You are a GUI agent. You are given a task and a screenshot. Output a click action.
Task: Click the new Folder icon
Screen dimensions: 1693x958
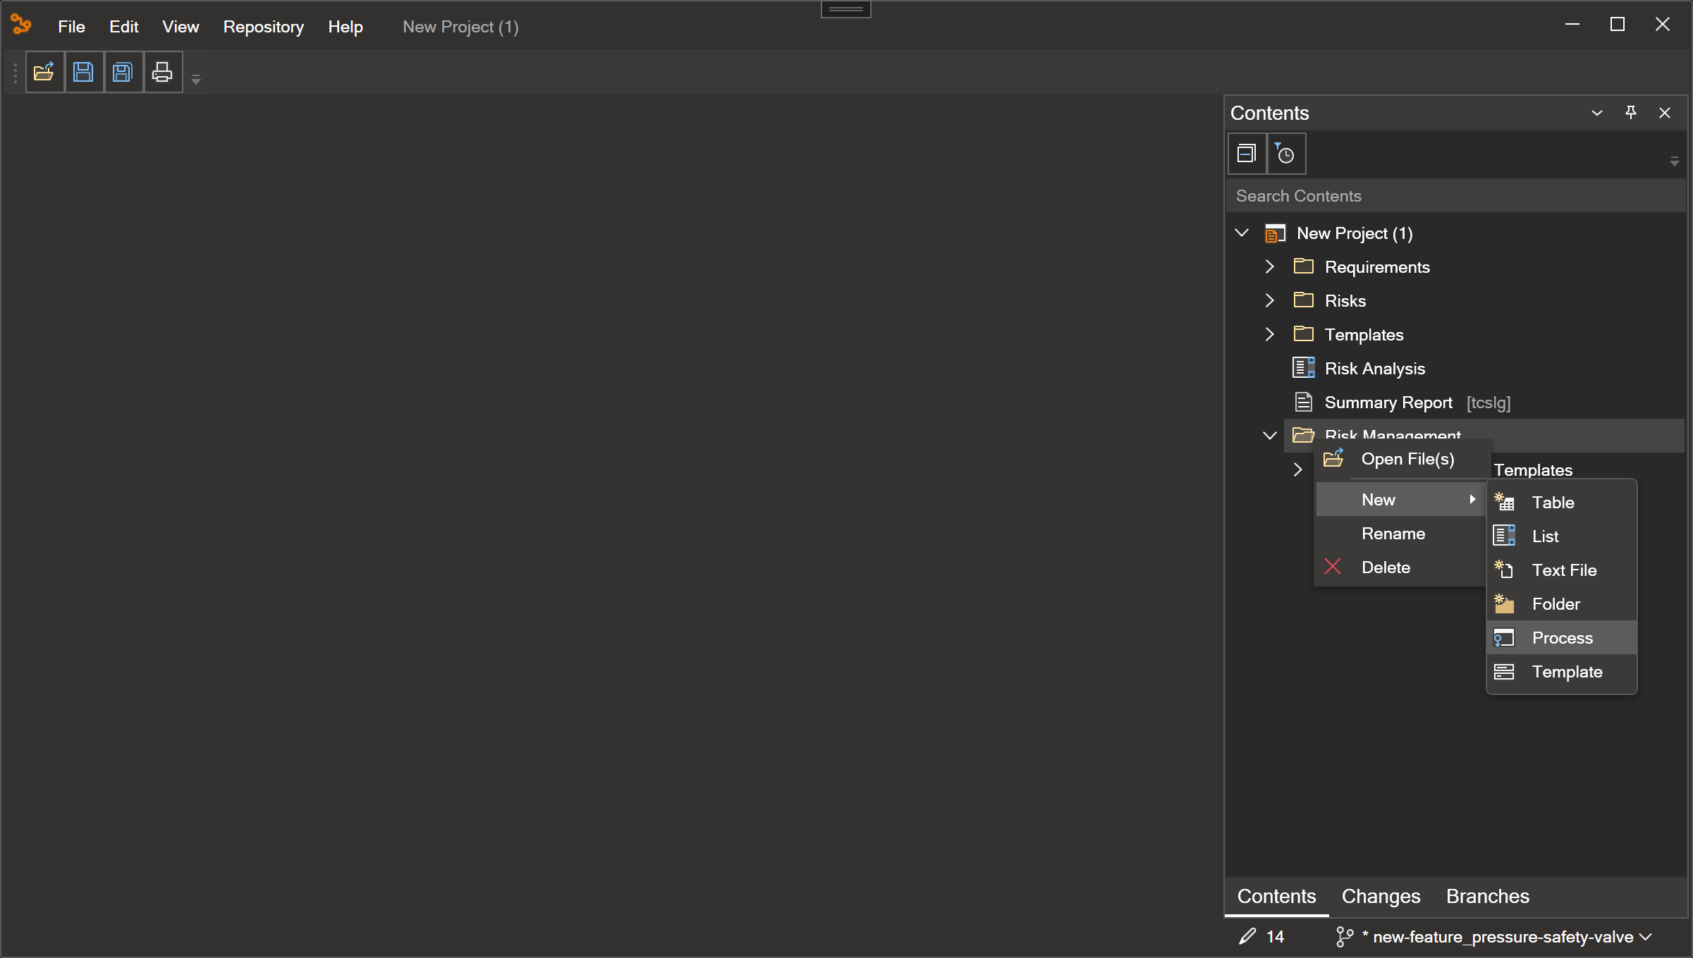1504,603
